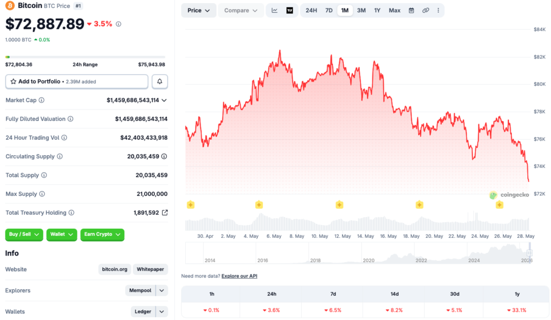Click star icon in Add to Portfolio
Viewport: 551px width, 320px height.
(13, 81)
